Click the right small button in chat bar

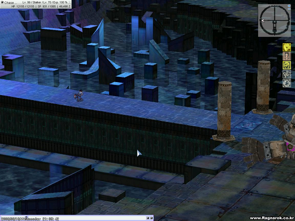coord(151,218)
